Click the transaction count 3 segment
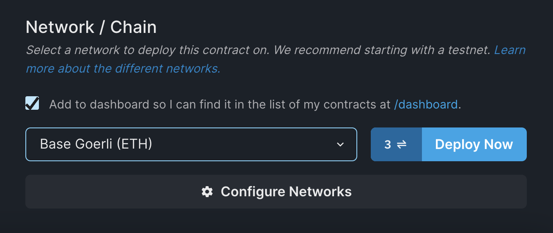This screenshot has width=553, height=233. coord(396,144)
